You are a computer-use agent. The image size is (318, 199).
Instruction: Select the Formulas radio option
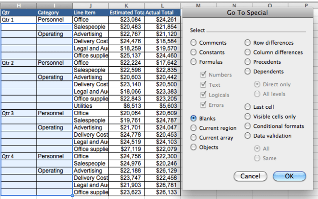[194, 62]
